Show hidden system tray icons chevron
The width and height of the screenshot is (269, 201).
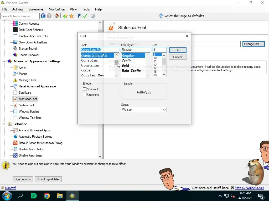(x=220, y=196)
